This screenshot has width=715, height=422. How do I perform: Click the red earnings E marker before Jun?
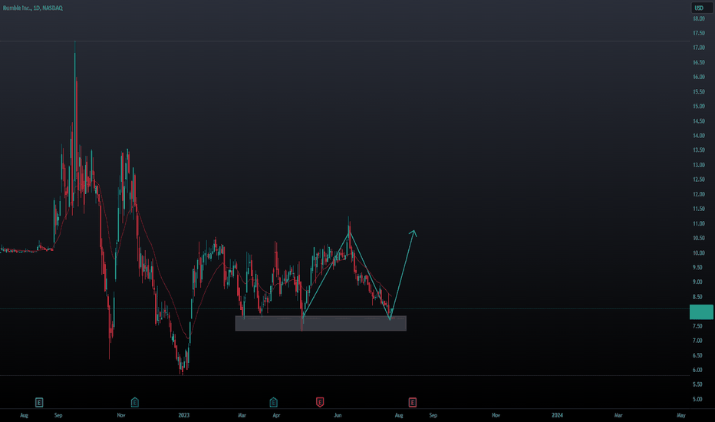320,402
